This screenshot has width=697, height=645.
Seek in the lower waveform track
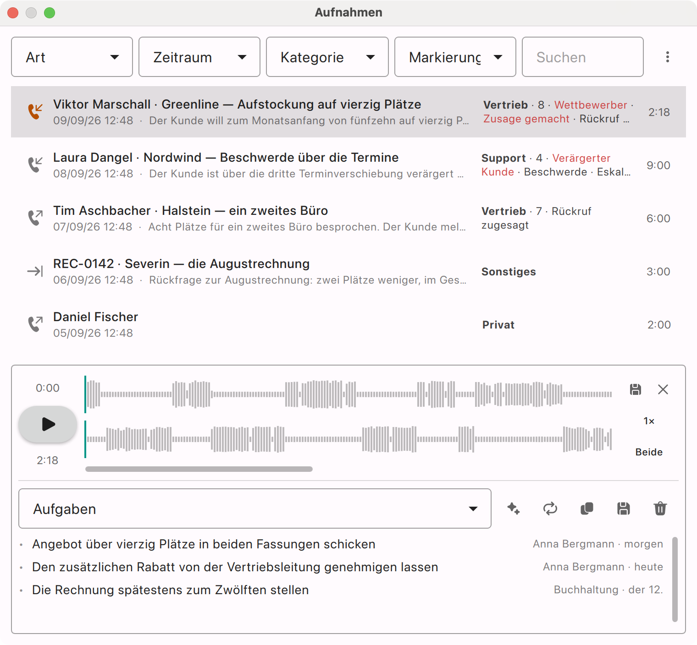(x=348, y=439)
